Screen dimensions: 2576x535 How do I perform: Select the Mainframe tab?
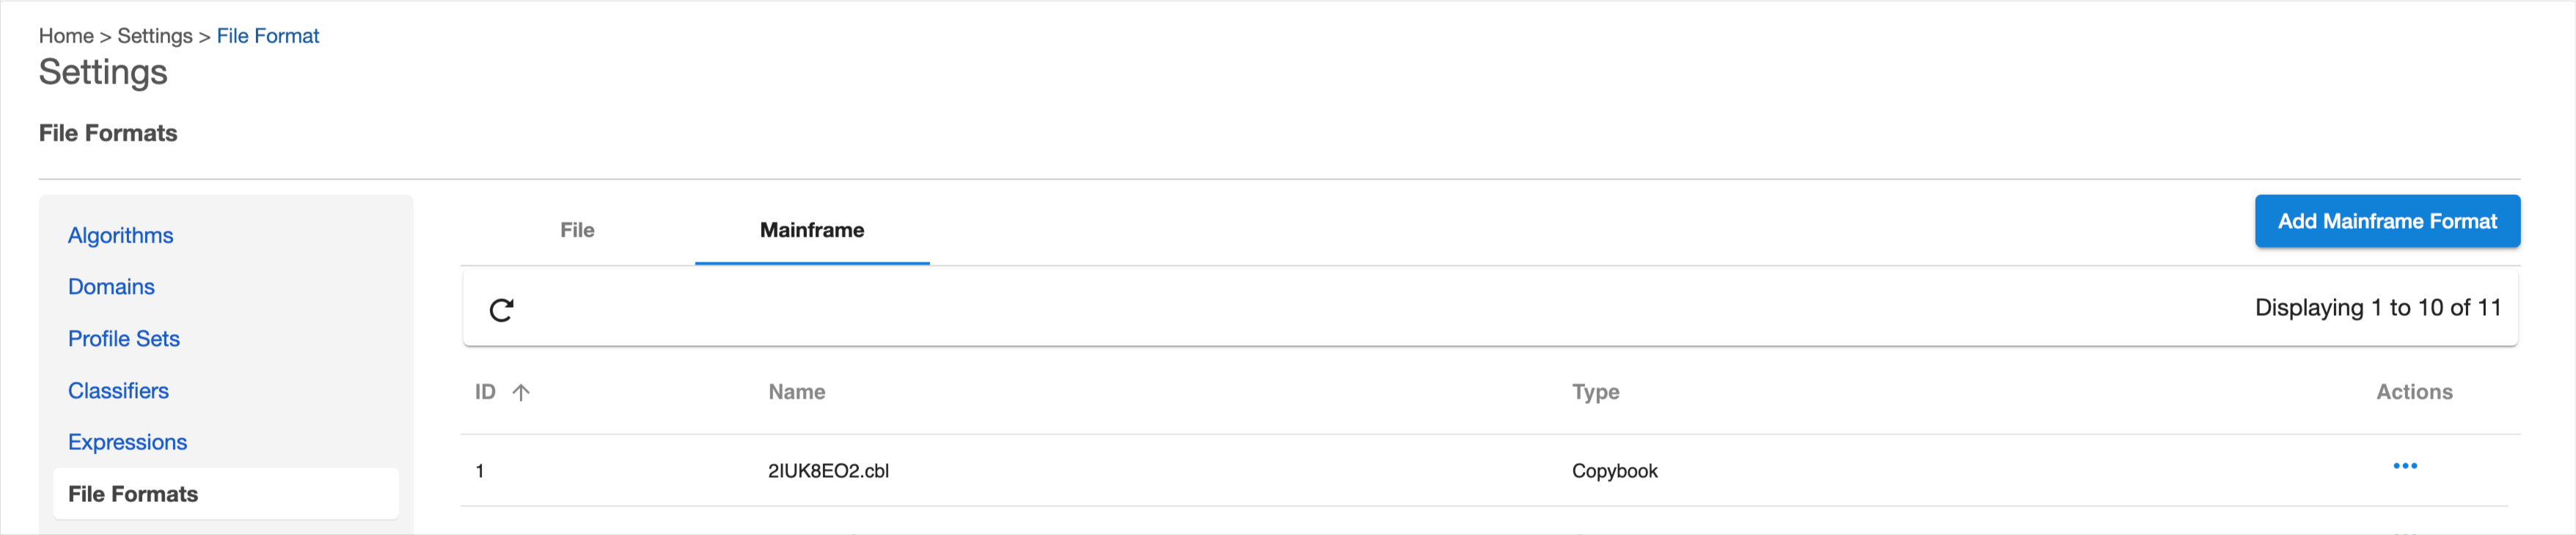[x=811, y=230]
